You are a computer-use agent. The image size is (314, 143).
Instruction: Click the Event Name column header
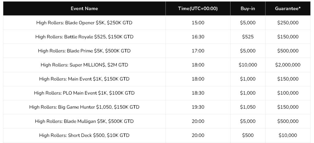[x=84, y=9]
